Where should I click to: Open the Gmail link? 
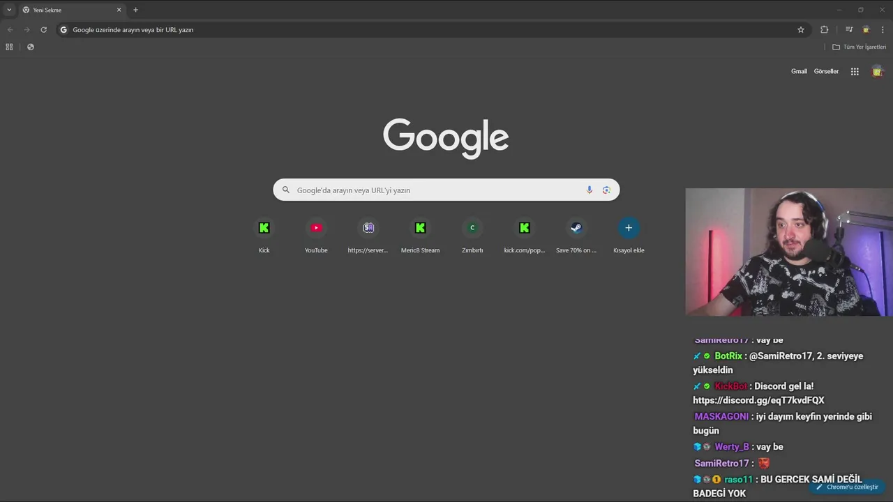point(799,71)
